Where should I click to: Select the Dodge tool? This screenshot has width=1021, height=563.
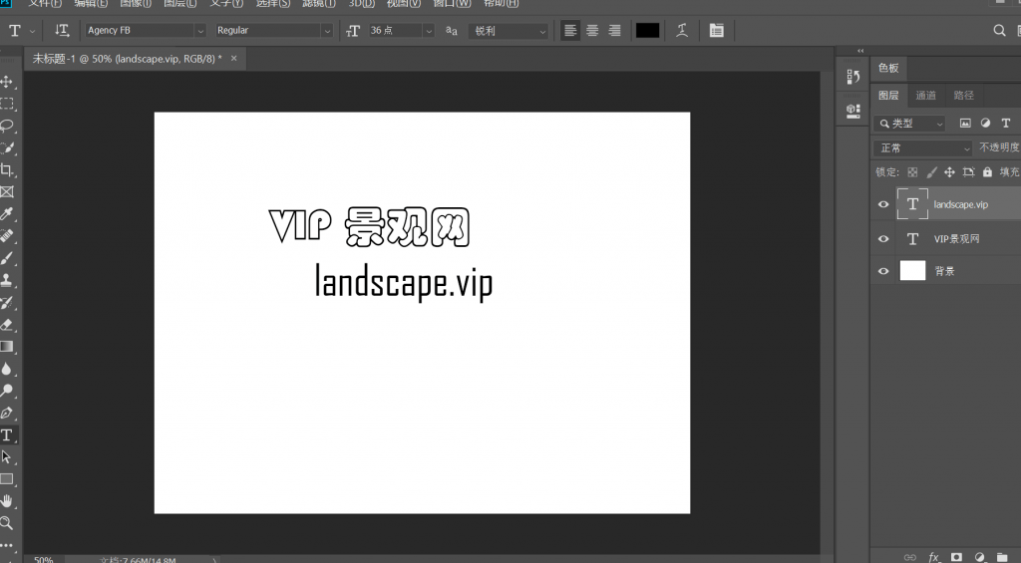(7, 391)
